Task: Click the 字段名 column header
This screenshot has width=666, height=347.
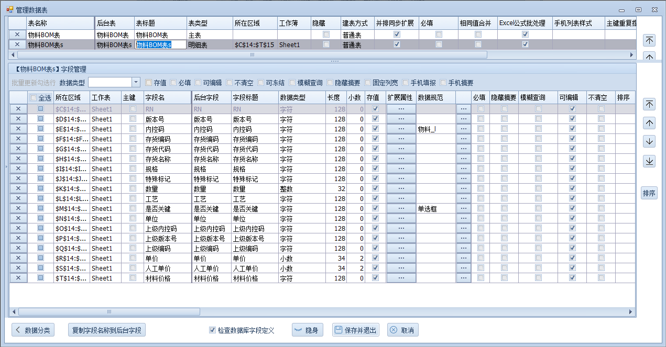Action: point(167,97)
